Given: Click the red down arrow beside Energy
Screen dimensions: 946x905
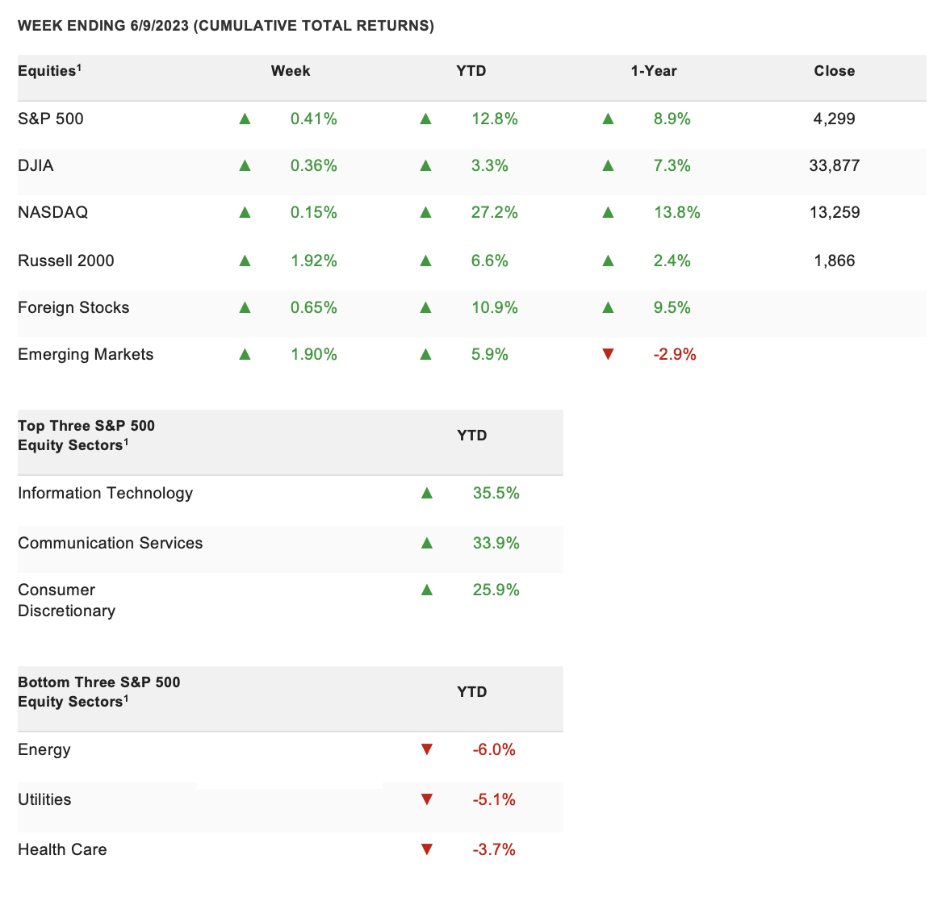Looking at the screenshot, I should [426, 749].
